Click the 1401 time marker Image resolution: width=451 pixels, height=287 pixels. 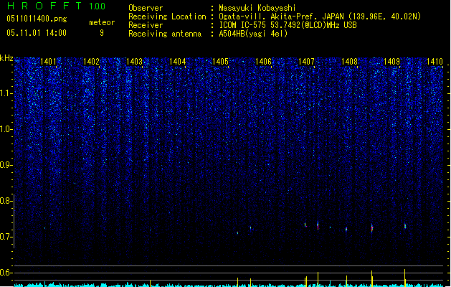point(48,61)
